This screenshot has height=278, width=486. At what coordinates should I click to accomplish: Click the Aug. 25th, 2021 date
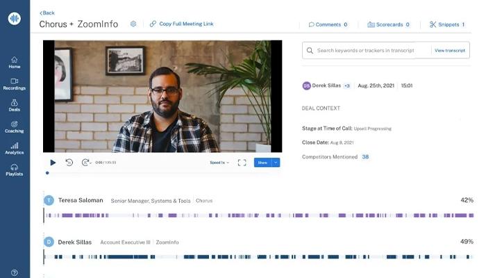click(376, 85)
